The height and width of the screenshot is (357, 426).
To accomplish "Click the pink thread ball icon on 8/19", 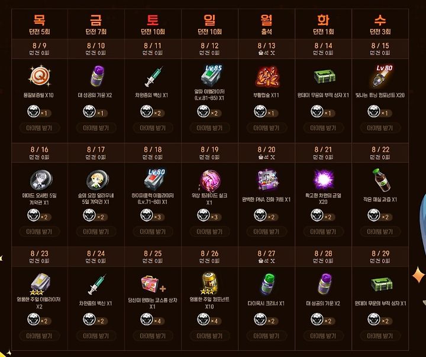I will coord(209,180).
